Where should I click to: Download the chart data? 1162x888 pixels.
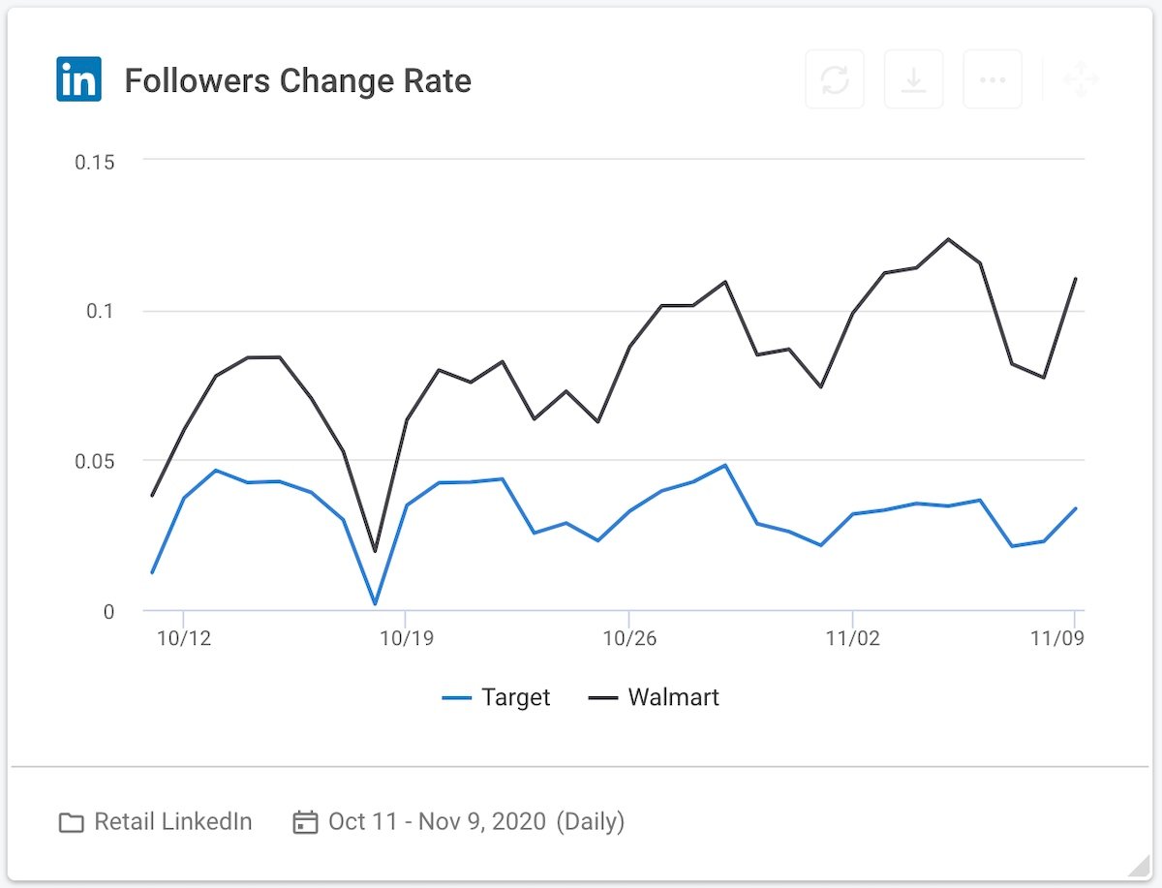[913, 79]
